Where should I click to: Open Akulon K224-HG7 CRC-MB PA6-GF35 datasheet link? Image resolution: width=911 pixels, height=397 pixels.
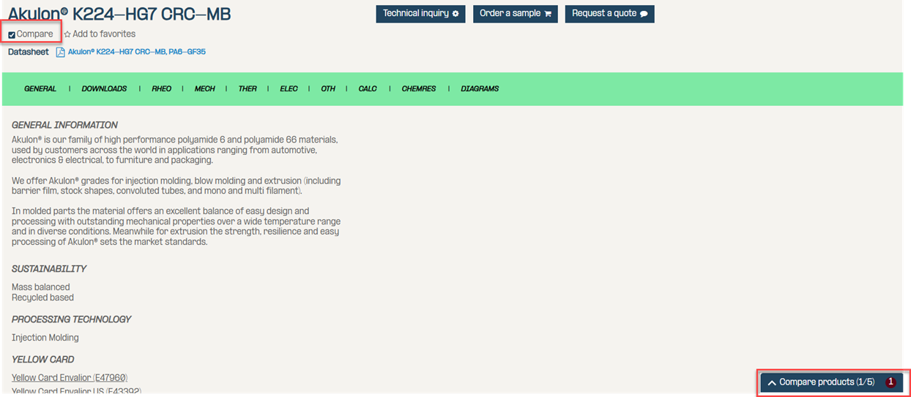pos(136,52)
